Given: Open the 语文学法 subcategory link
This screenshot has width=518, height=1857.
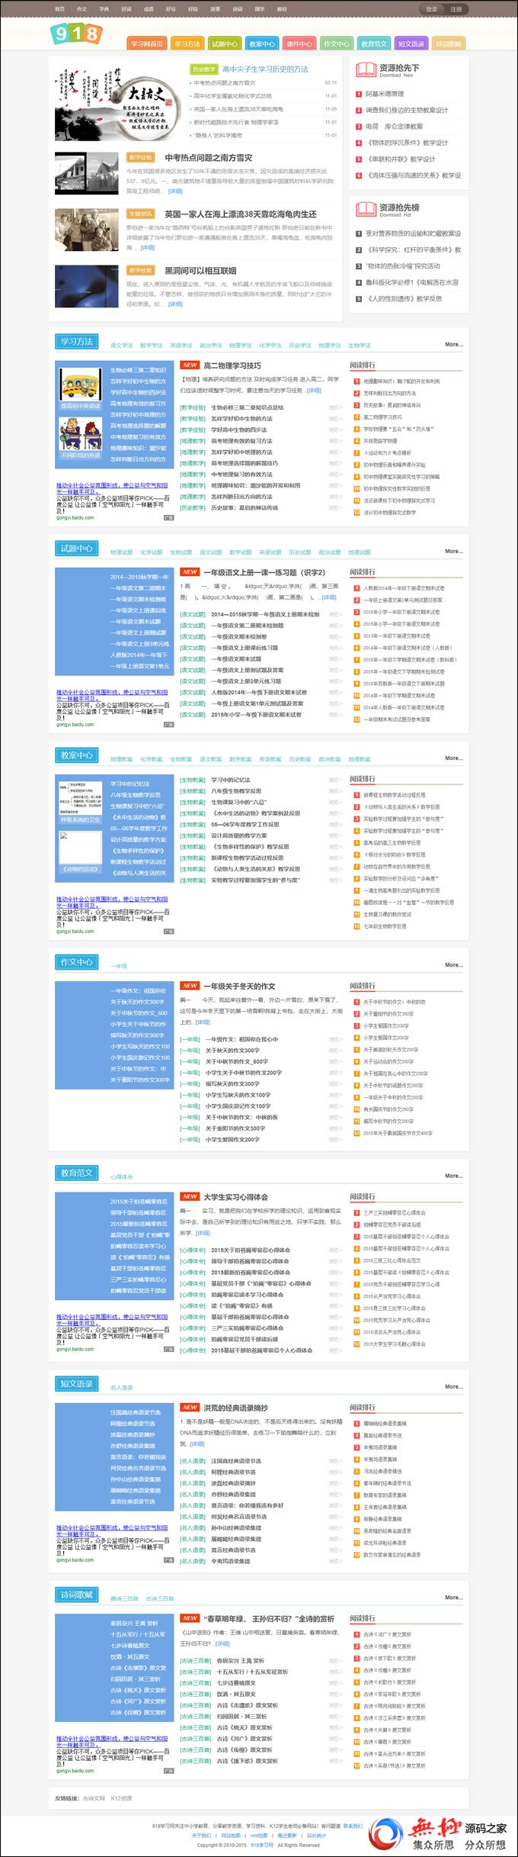Looking at the screenshot, I should coord(122,346).
